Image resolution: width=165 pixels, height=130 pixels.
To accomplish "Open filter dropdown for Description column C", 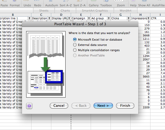I will point(49,18).
